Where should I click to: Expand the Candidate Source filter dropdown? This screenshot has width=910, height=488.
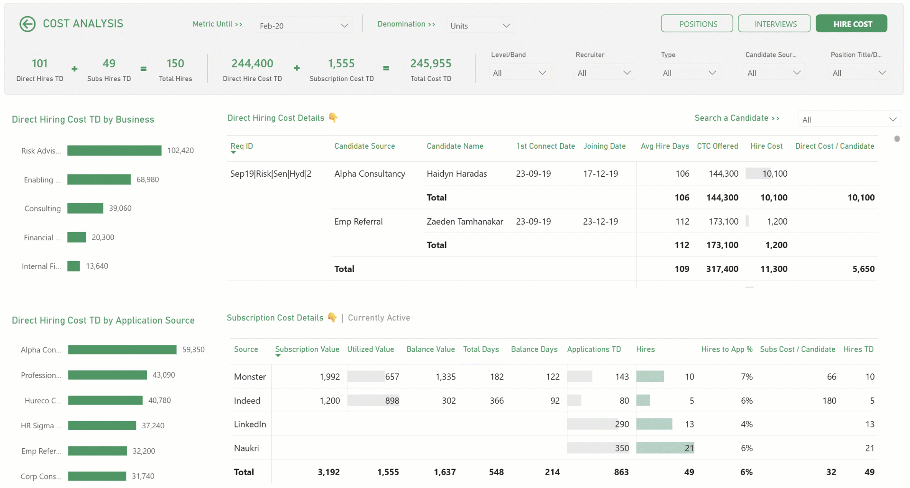click(x=774, y=72)
